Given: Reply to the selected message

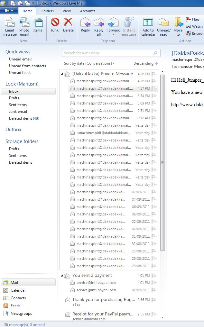Looking at the screenshot, I should [x=85, y=25].
